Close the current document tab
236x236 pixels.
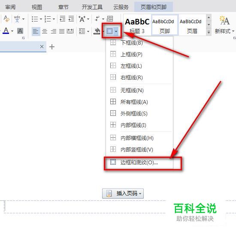coord(42,47)
